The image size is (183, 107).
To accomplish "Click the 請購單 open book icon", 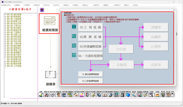I will point(51,74).
